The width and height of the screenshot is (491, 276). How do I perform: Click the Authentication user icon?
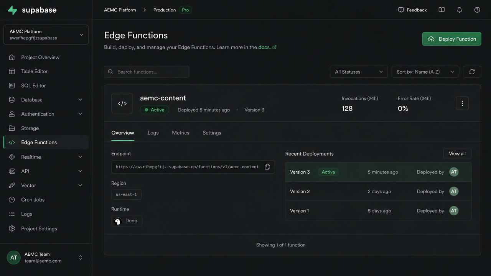pyautogui.click(x=12, y=114)
